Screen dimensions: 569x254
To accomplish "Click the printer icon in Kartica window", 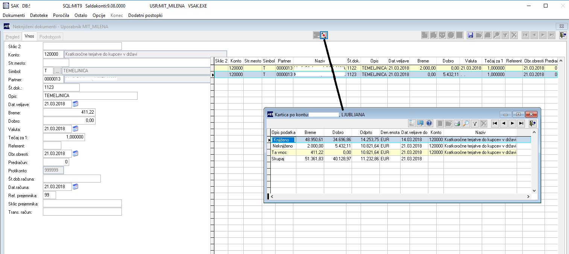I will point(457,123).
